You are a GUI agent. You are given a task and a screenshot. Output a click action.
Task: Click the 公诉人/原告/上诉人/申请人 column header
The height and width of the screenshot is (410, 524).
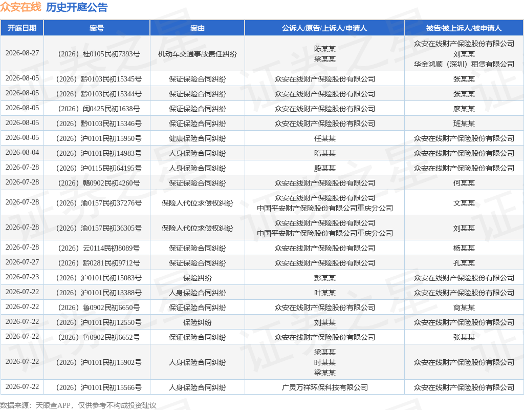pyautogui.click(x=324, y=28)
